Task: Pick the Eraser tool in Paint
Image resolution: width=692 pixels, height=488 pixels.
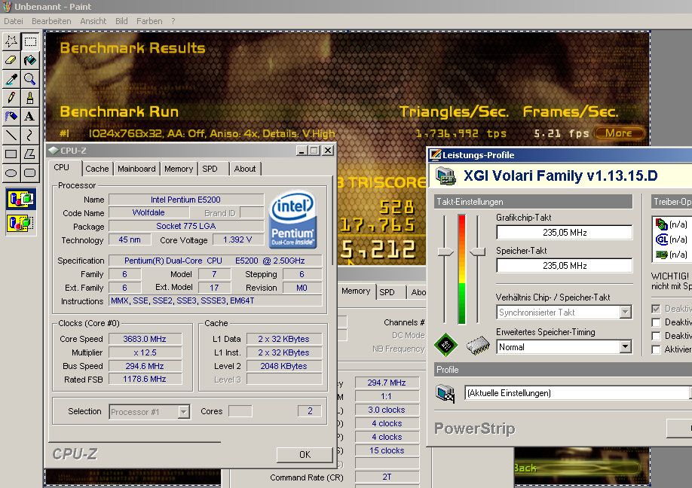Action: click(11, 60)
